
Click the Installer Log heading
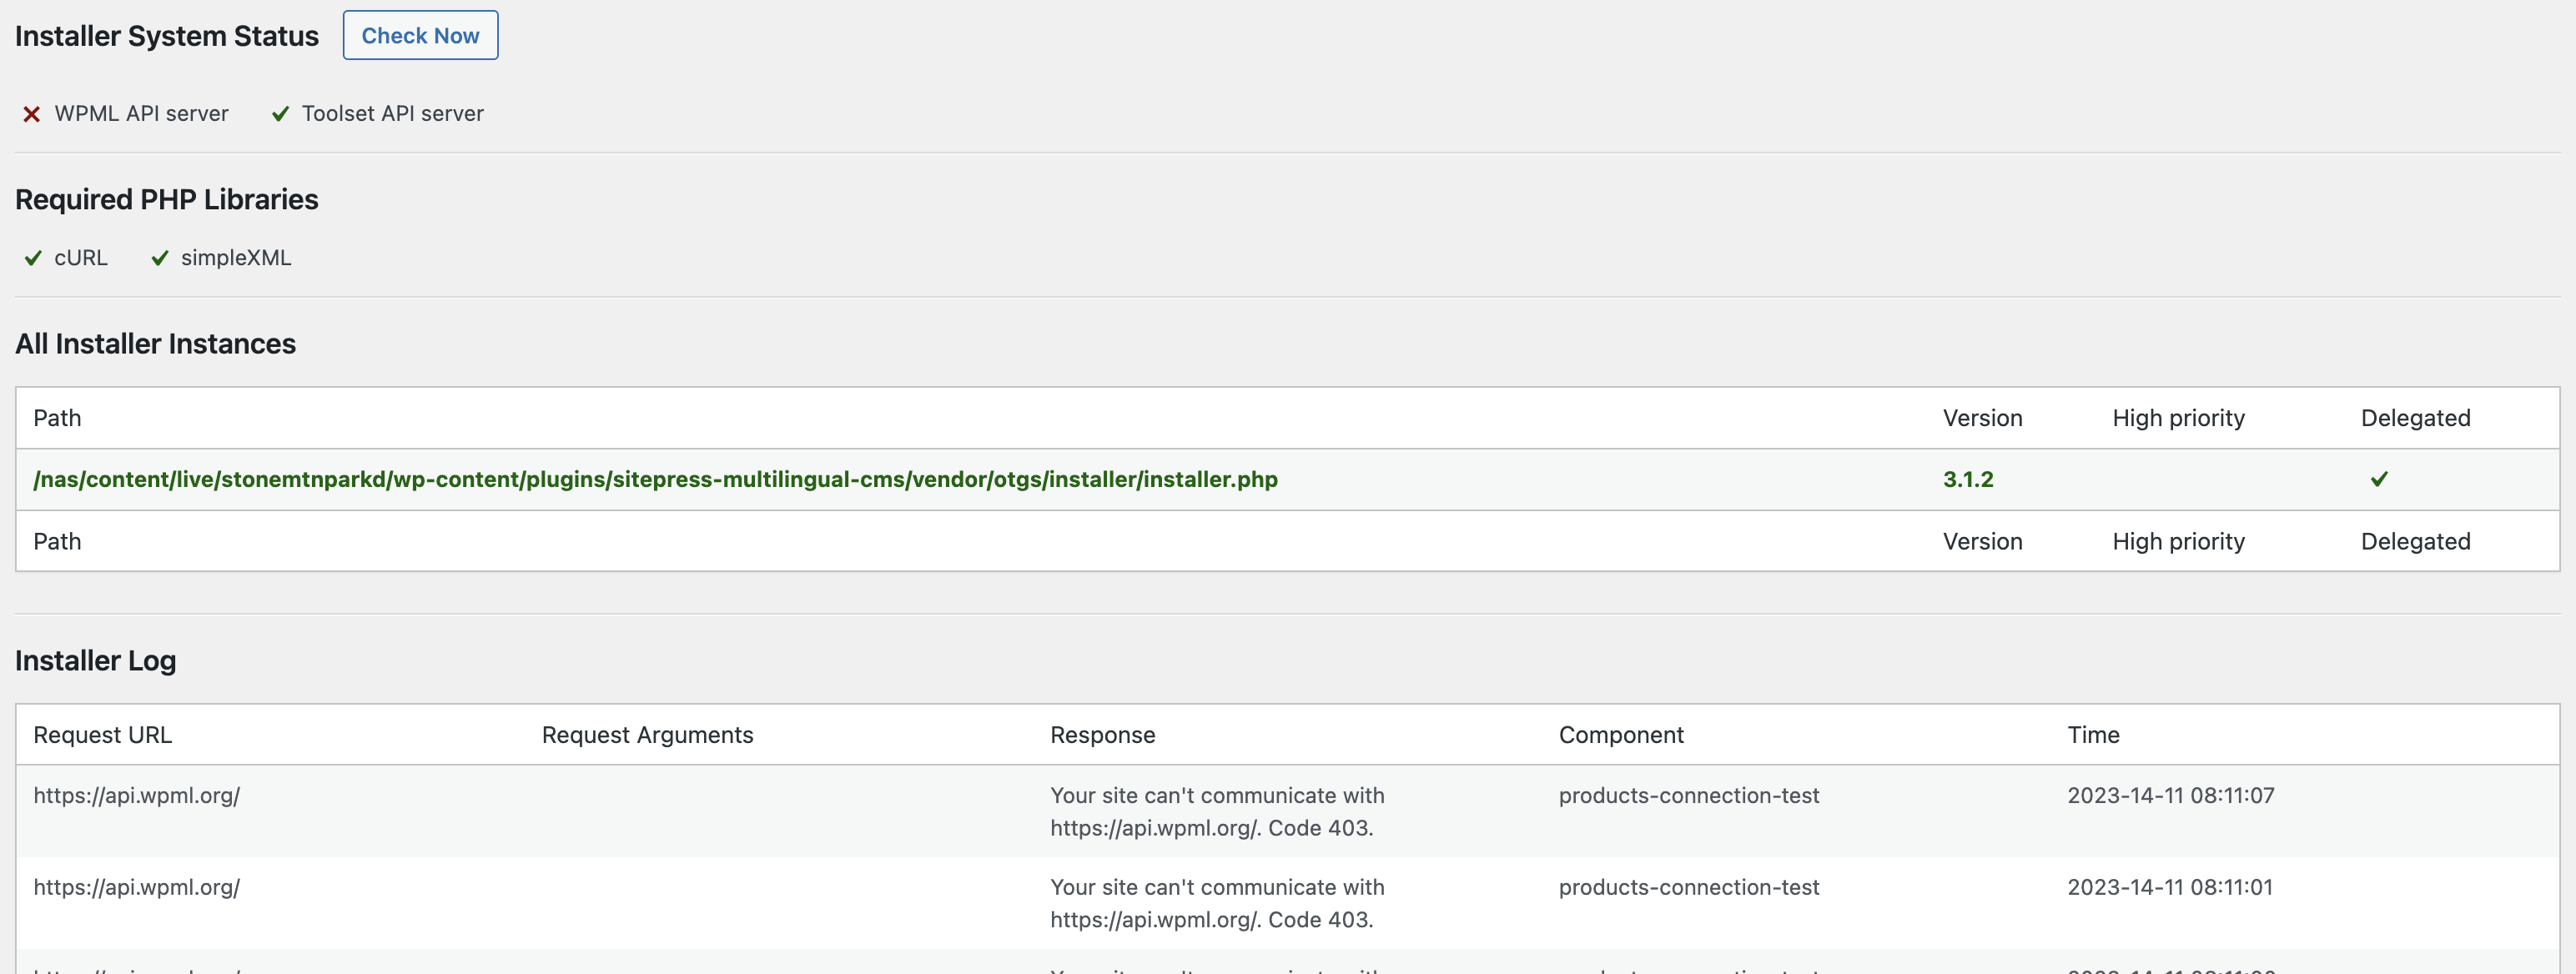pyautogui.click(x=95, y=660)
